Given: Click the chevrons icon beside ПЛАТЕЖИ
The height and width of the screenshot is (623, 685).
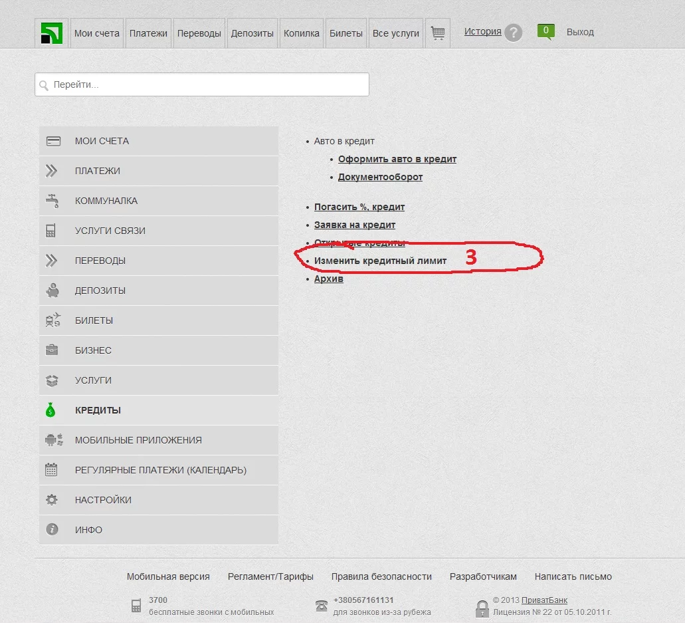Looking at the screenshot, I should point(52,171).
